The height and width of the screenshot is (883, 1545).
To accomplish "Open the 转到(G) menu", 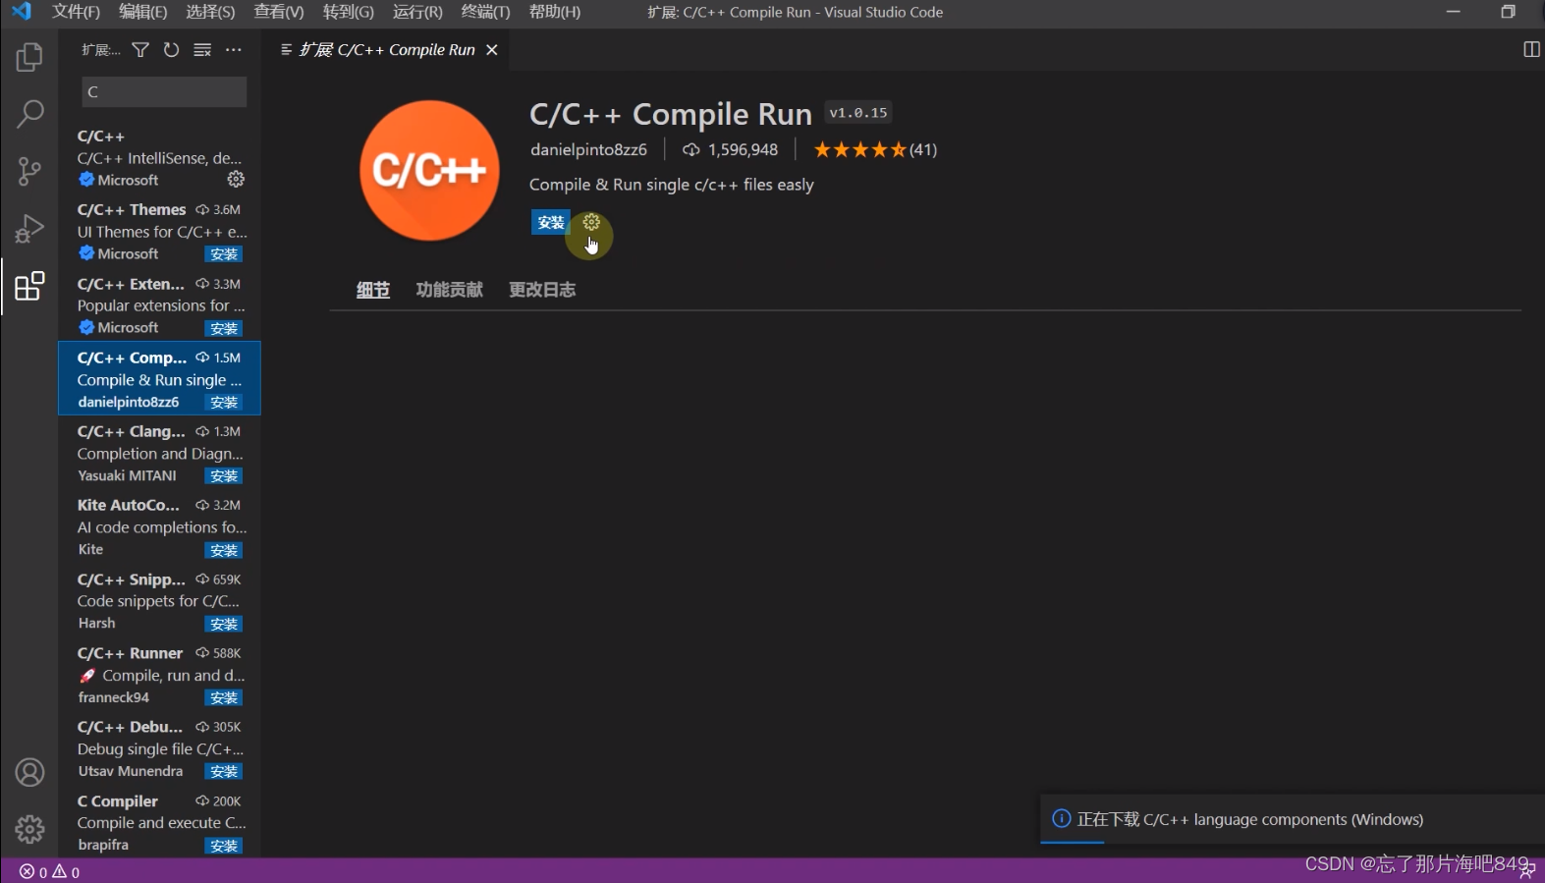I will 348,12.
